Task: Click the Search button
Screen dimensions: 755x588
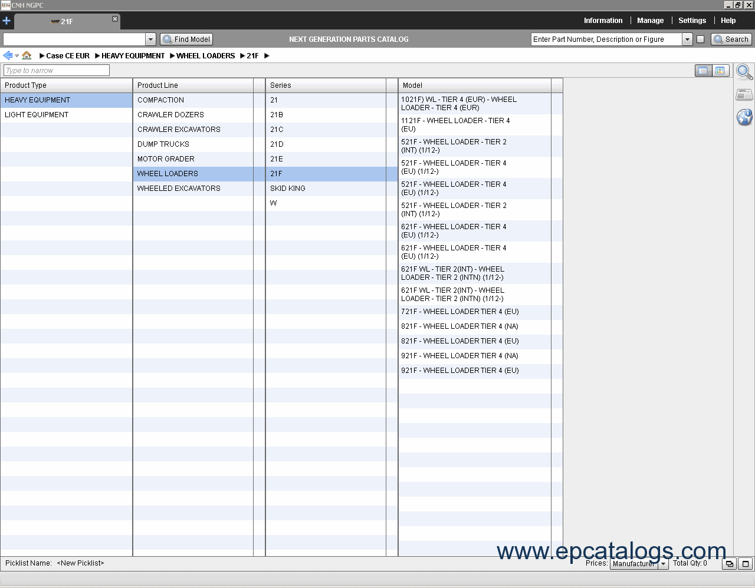Action: 731,39
